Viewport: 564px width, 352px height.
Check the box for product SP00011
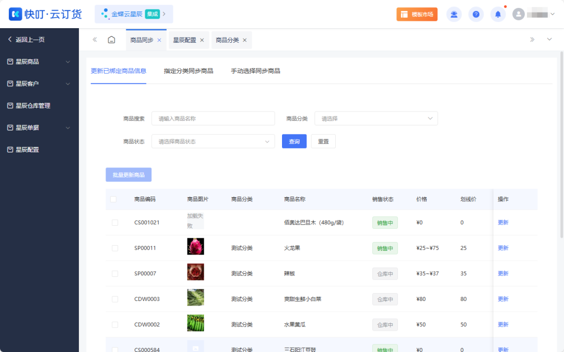coord(115,248)
